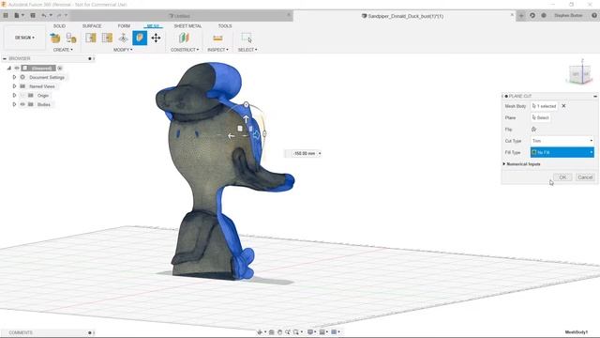
Task: Expand Named Views tree node
Action: [14, 86]
